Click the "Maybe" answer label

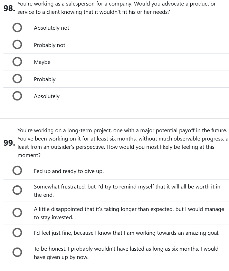(x=42, y=62)
